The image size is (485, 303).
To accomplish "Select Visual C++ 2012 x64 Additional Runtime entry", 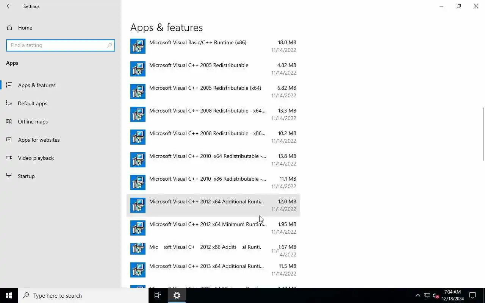I will [x=213, y=205].
